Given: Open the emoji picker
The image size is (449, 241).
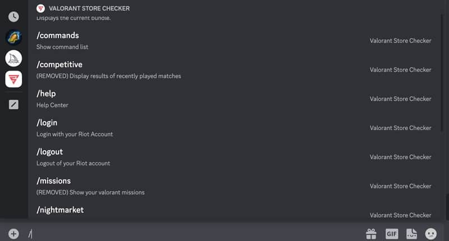Looking at the screenshot, I should 431,234.
